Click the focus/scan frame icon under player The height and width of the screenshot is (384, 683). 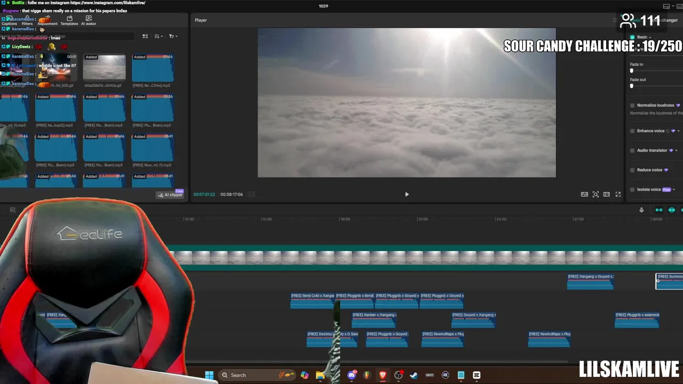click(595, 194)
